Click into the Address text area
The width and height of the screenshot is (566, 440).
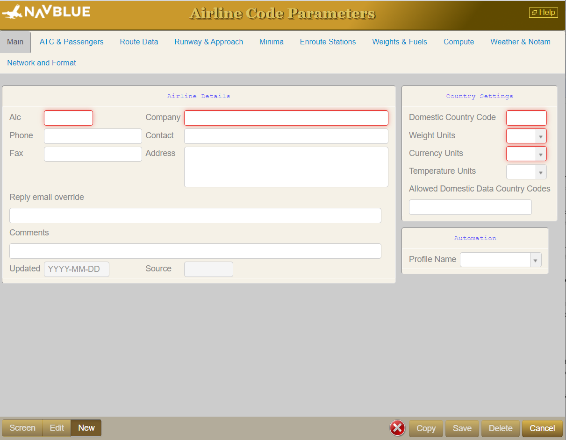click(x=286, y=167)
